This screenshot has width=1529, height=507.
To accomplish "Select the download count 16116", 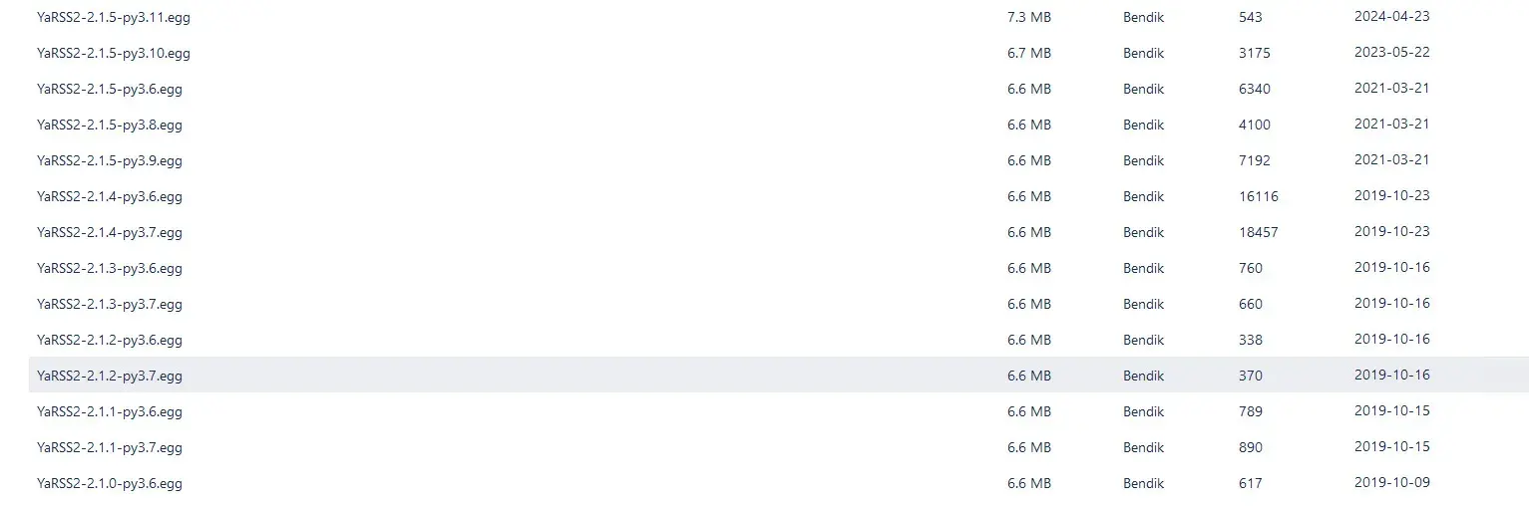I will (1259, 196).
